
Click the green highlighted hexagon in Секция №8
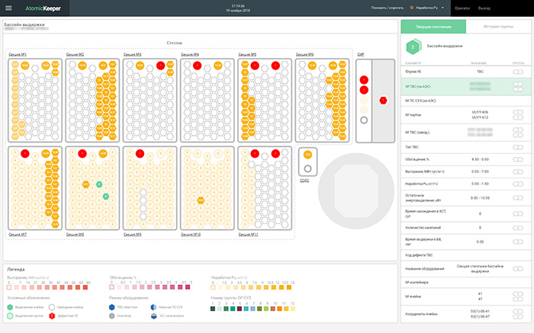coord(99,184)
